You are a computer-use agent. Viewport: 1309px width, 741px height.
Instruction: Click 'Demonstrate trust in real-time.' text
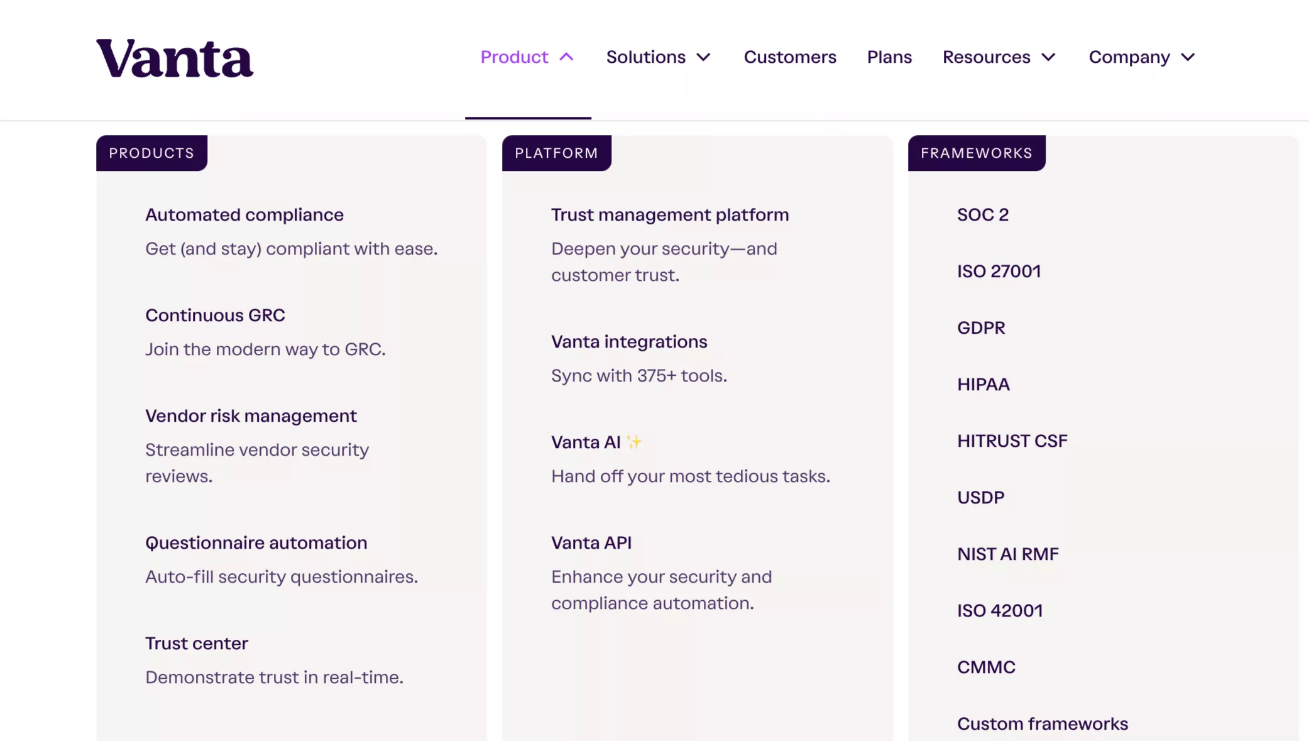coord(274,678)
